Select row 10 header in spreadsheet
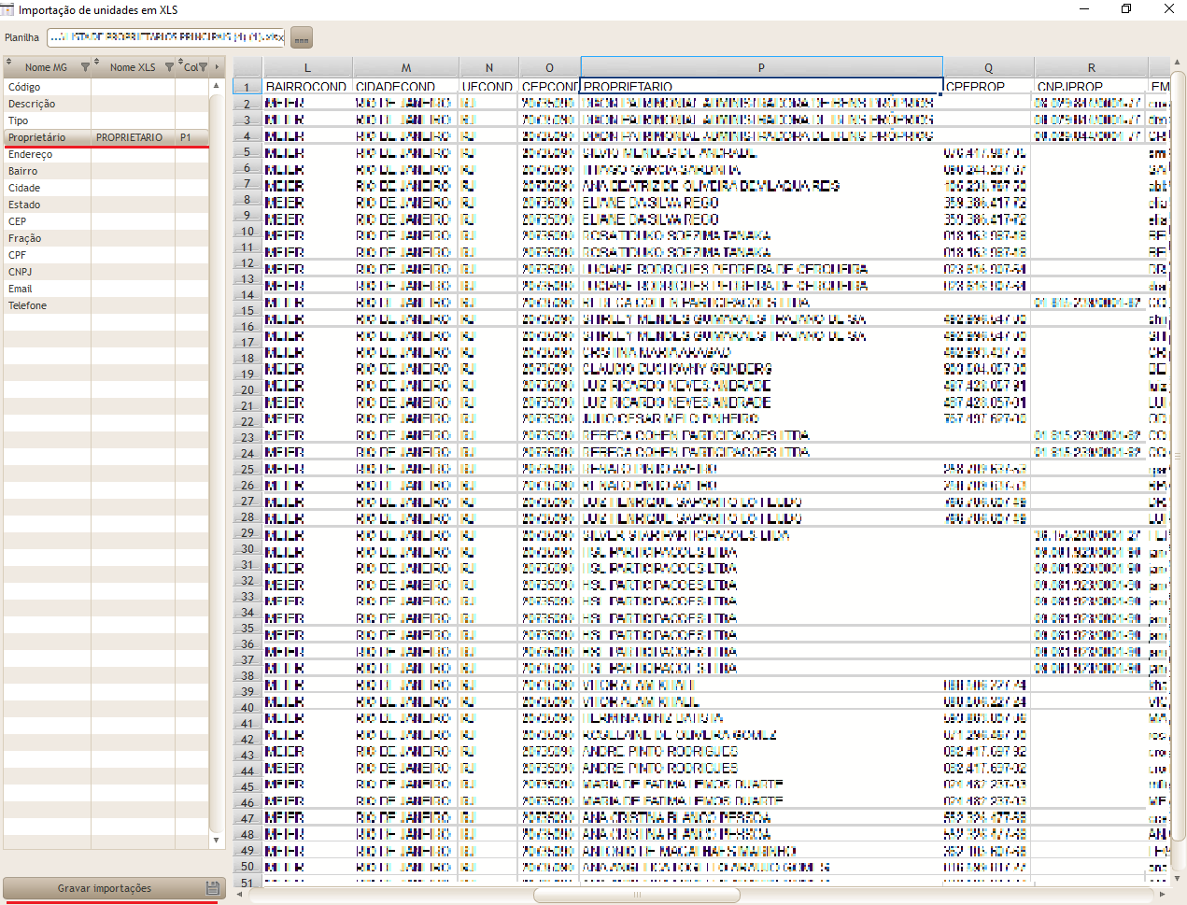The image size is (1187, 905). (247, 231)
